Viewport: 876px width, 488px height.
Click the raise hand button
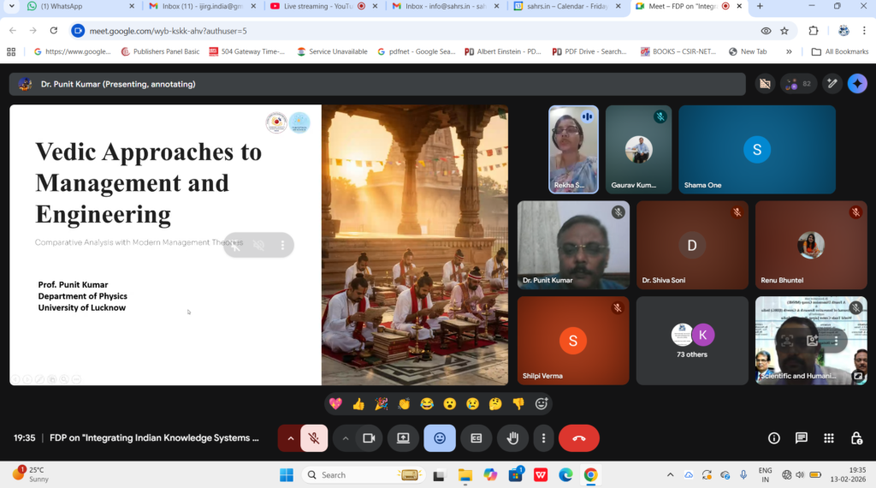[512, 438]
